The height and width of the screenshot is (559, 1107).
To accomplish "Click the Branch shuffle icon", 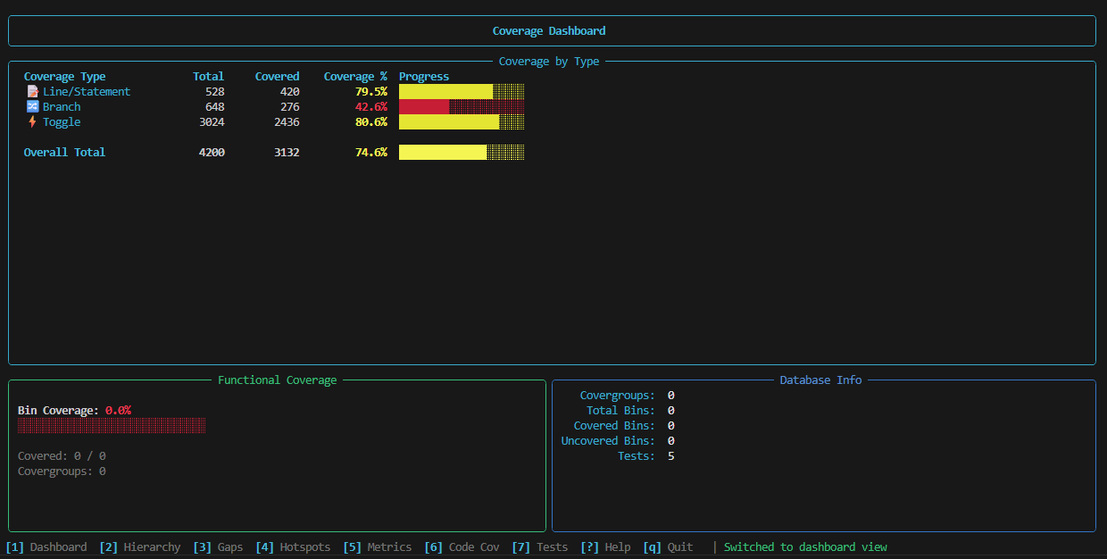I will 33,107.
